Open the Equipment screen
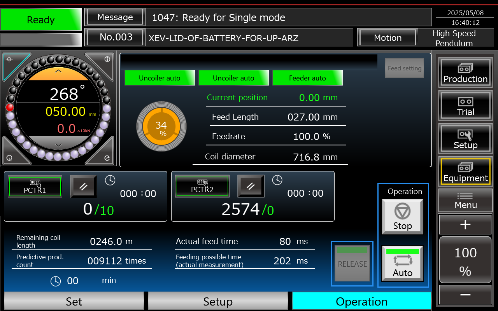Viewport: 498px width, 311px height. point(465,172)
